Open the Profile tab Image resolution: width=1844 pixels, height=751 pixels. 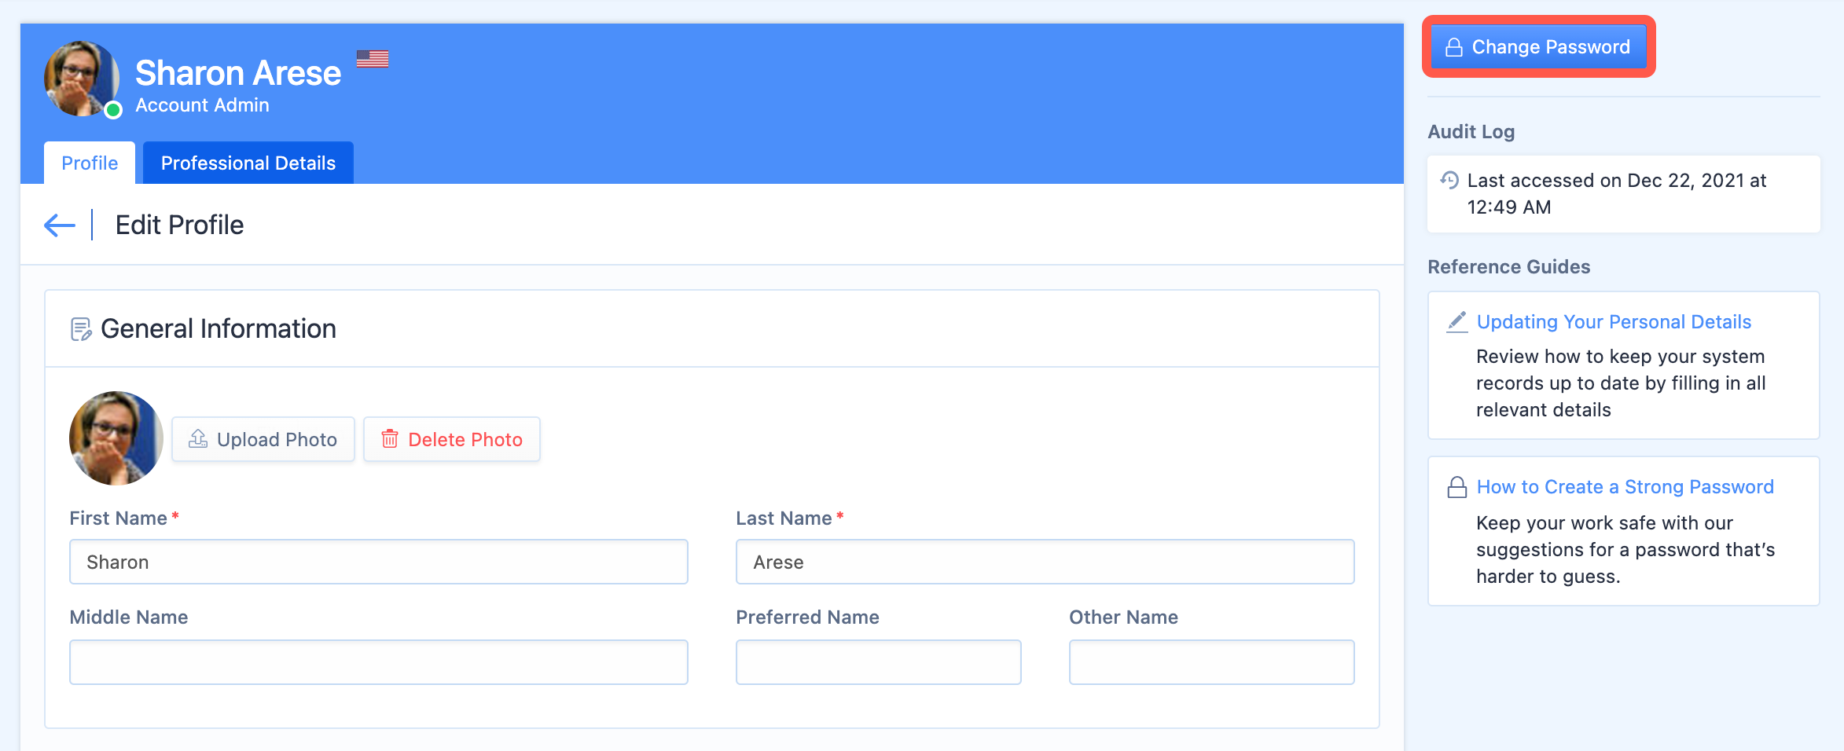(x=90, y=163)
